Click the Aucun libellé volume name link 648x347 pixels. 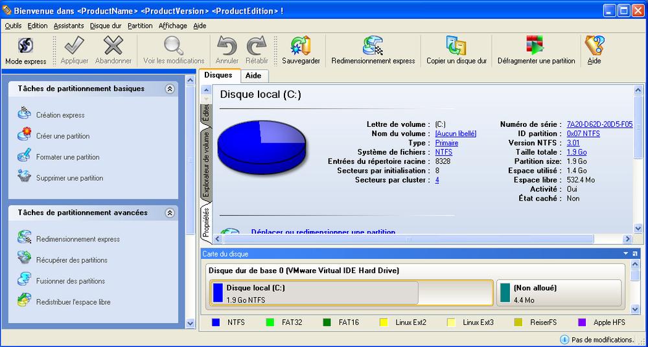[x=456, y=133]
